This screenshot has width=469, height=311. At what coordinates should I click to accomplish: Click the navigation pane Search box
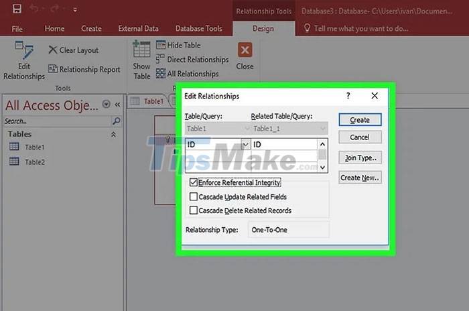tap(57, 121)
